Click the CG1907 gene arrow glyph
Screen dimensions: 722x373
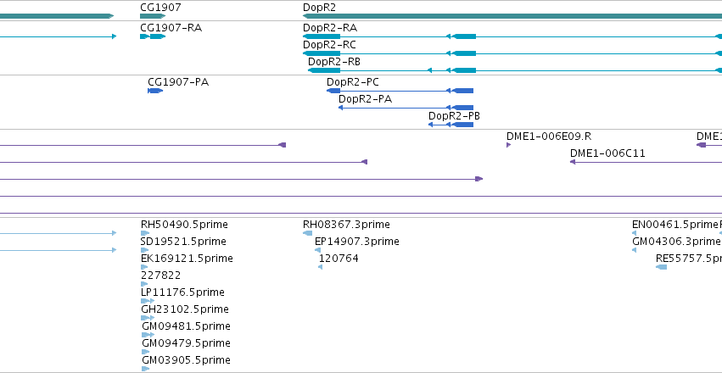[x=153, y=16]
